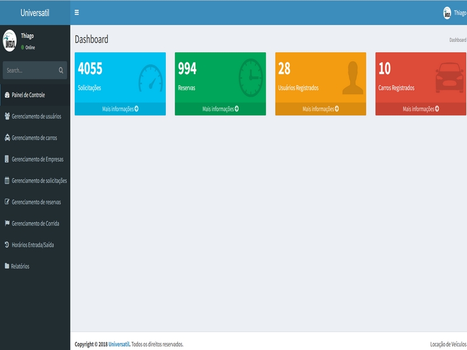Go to Gerenciamento de Empresas
467x350 pixels.
tap(37, 159)
